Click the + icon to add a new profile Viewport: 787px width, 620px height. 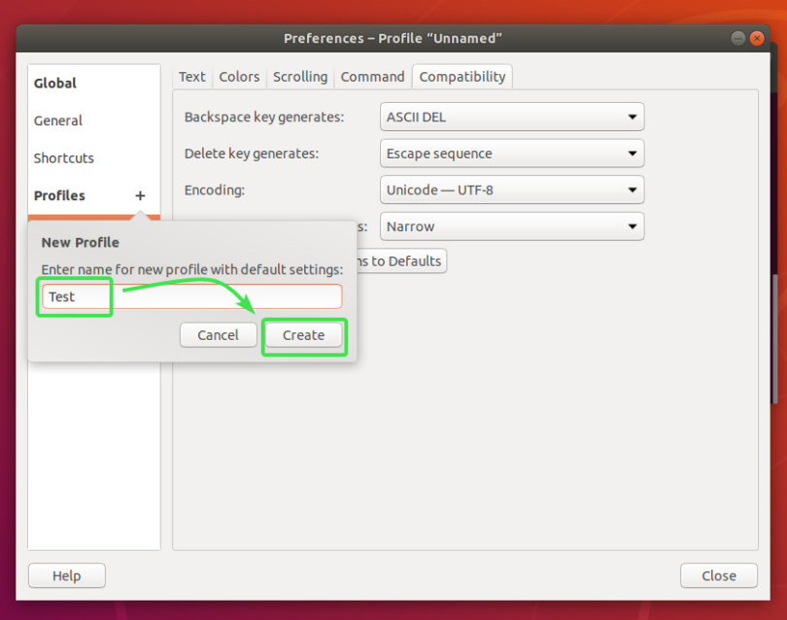pyautogui.click(x=139, y=195)
